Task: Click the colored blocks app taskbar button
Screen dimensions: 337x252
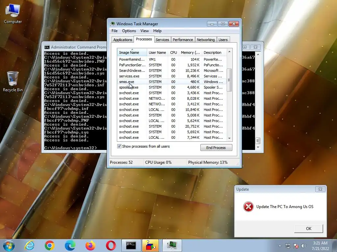Action: (150, 245)
